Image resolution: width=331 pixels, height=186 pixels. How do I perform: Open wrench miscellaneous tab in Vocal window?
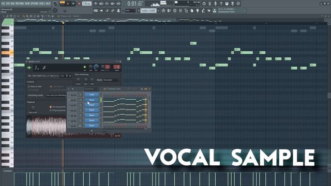click(x=44, y=68)
